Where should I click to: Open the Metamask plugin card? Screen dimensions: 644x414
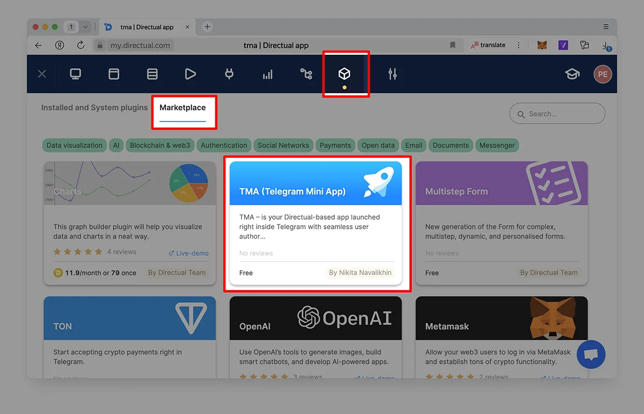[502, 337]
